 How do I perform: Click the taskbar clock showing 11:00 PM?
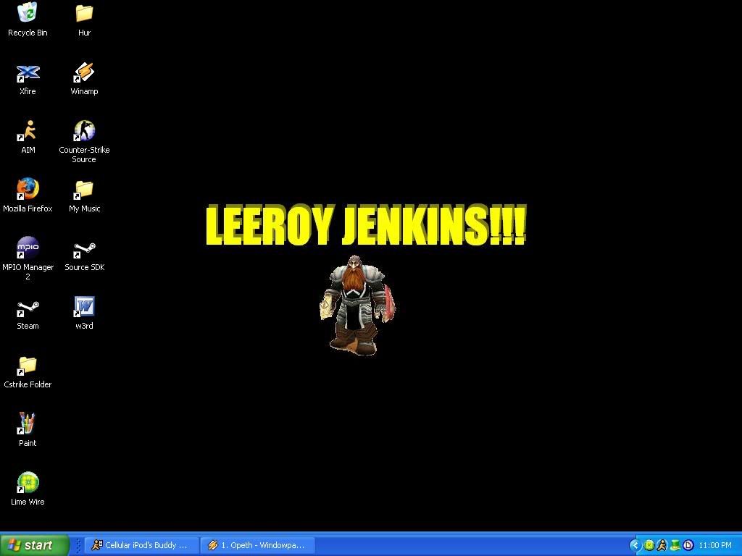click(715, 545)
